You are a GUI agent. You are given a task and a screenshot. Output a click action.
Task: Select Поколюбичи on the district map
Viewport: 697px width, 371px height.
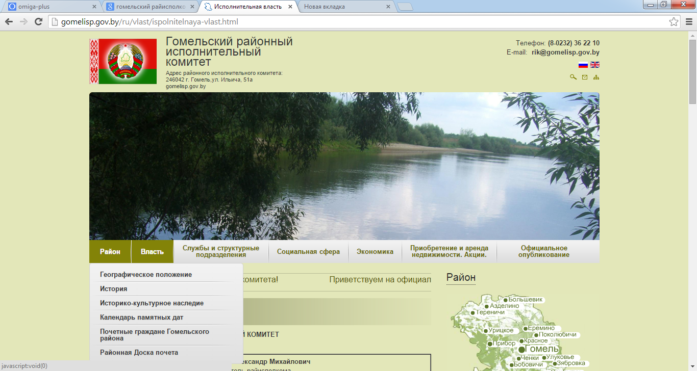tap(556, 335)
